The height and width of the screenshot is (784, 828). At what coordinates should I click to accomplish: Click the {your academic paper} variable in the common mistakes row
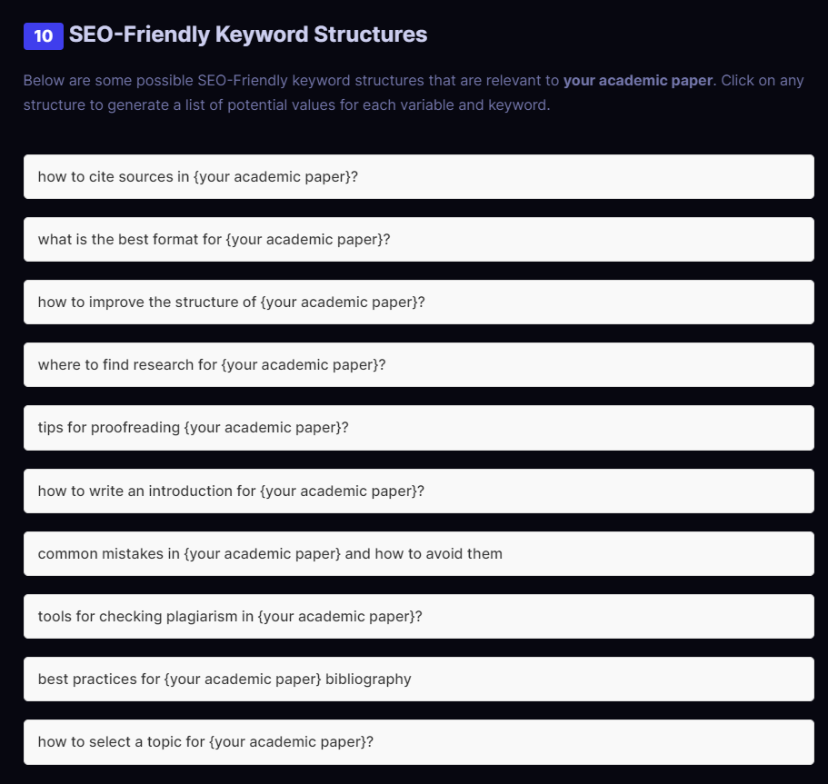(x=263, y=554)
